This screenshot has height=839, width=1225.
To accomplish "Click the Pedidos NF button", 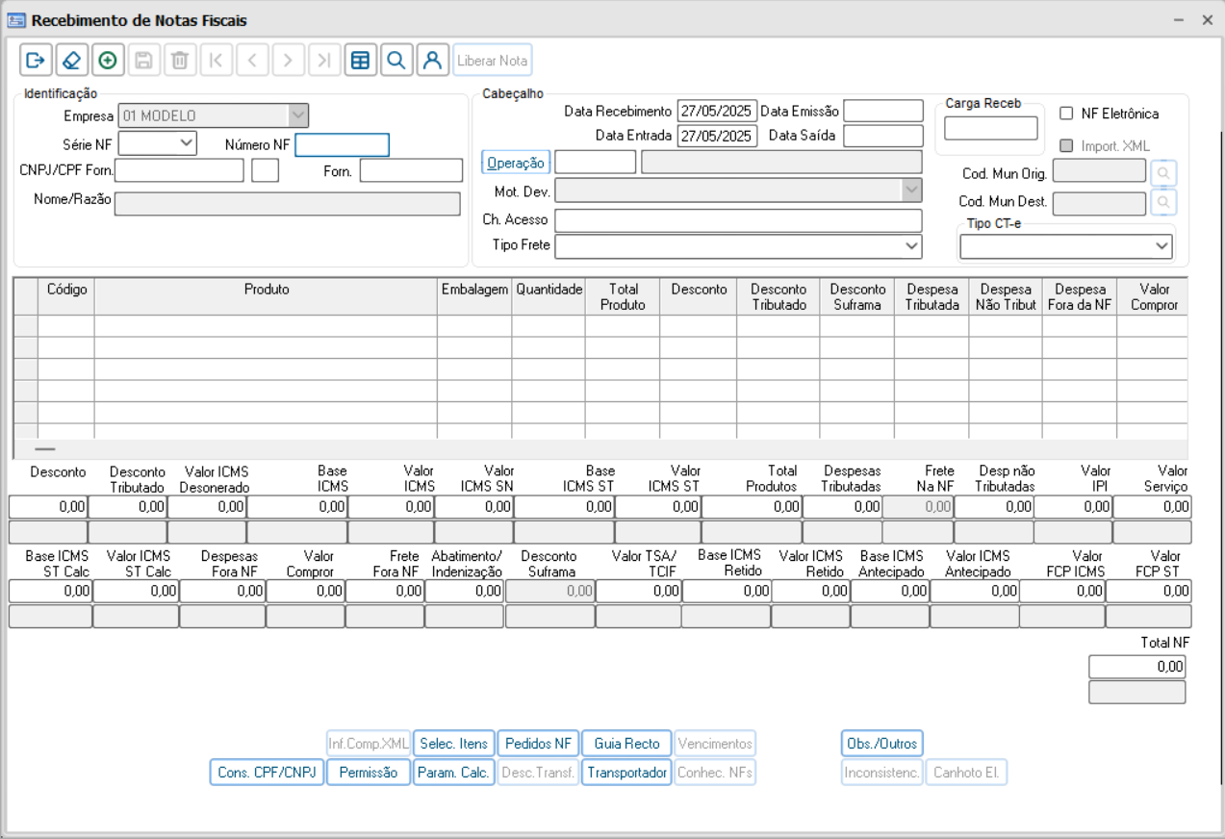I will [x=538, y=744].
